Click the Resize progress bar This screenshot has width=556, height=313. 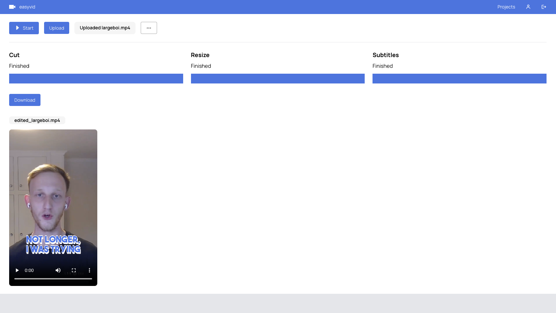pos(278,79)
